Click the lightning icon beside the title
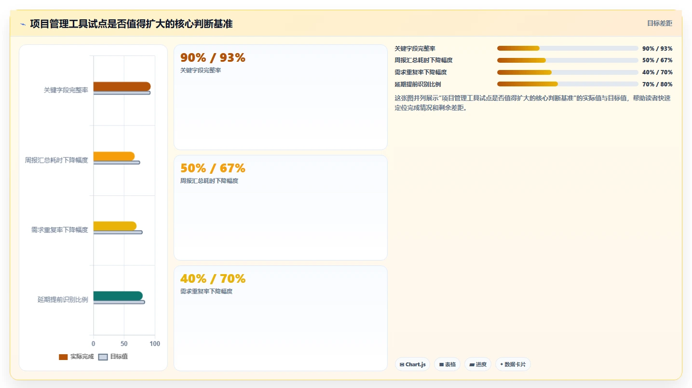This screenshot has height=388, width=692. [x=23, y=24]
